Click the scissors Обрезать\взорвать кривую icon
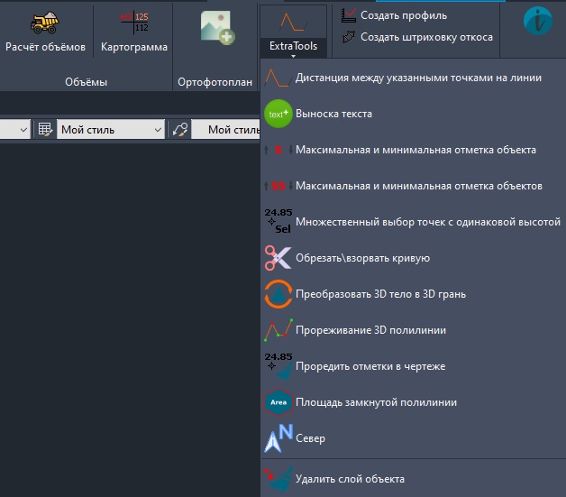The width and height of the screenshot is (566, 497). (x=278, y=258)
